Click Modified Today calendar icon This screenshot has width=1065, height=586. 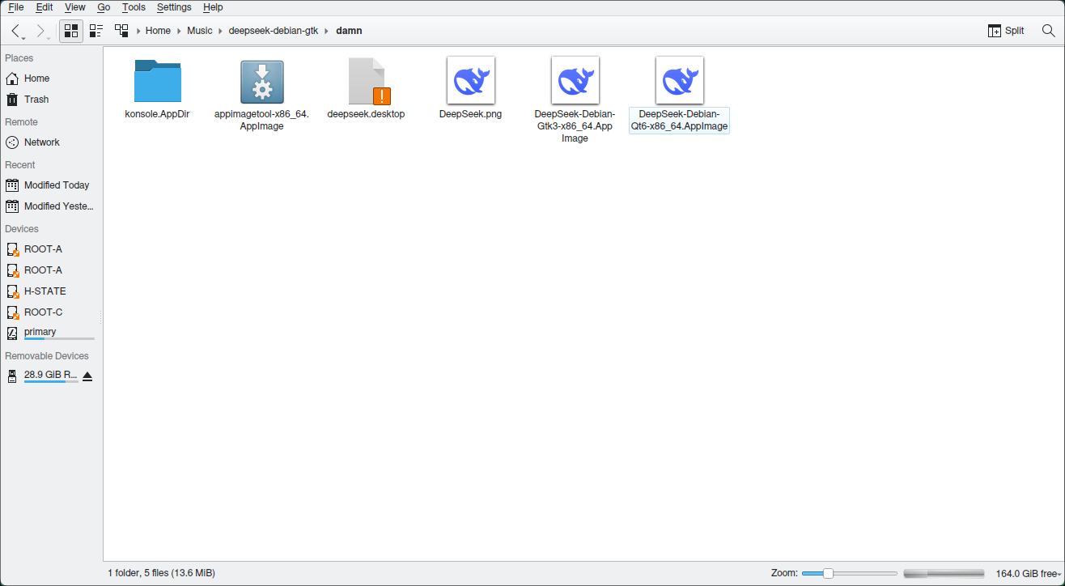click(x=12, y=185)
